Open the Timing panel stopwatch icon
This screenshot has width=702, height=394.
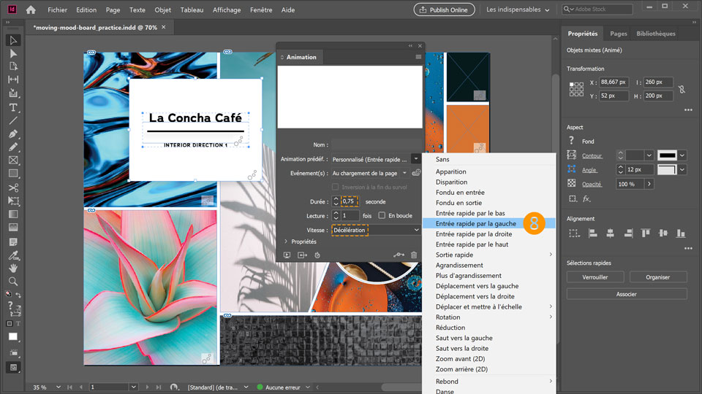click(317, 255)
